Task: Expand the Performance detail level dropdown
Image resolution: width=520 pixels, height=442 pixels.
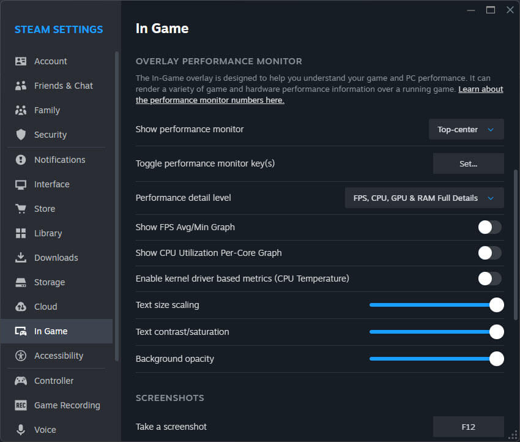Action: [424, 198]
